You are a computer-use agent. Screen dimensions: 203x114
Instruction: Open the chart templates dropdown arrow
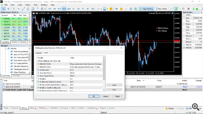pos(107,9)
